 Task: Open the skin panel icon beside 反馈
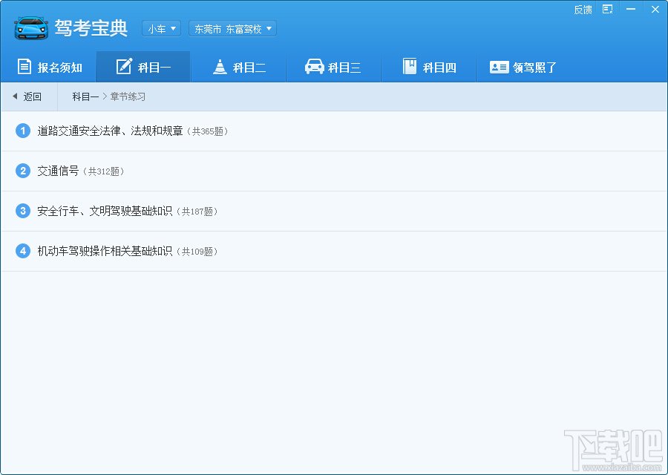coord(606,9)
